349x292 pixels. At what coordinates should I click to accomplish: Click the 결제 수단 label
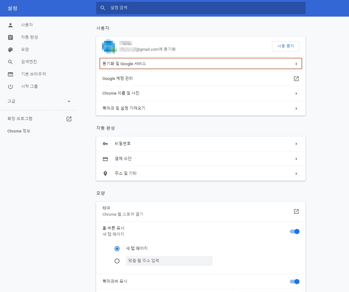tap(123, 159)
